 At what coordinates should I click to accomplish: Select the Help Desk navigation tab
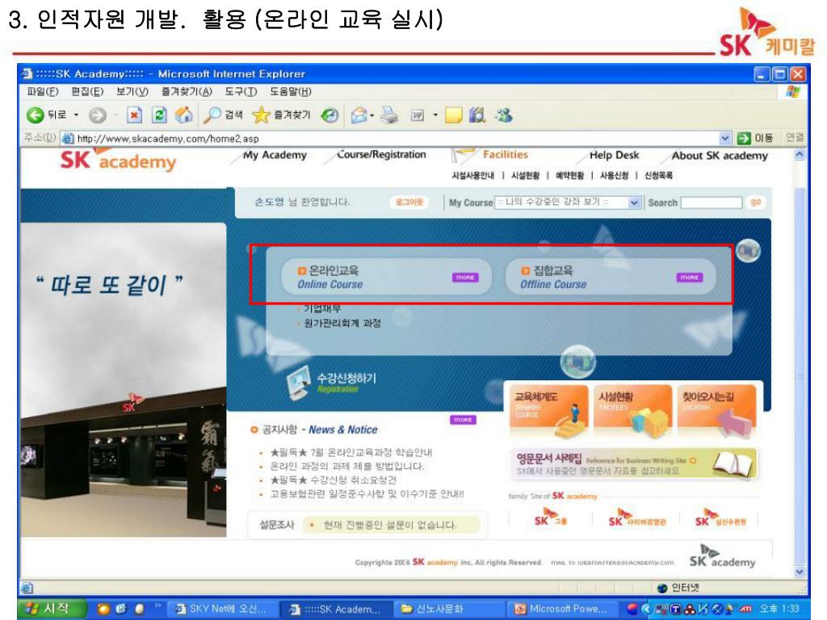coord(615,155)
